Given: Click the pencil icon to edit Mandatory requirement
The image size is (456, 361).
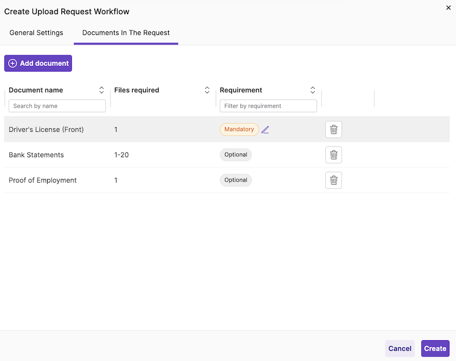Looking at the screenshot, I should [265, 129].
